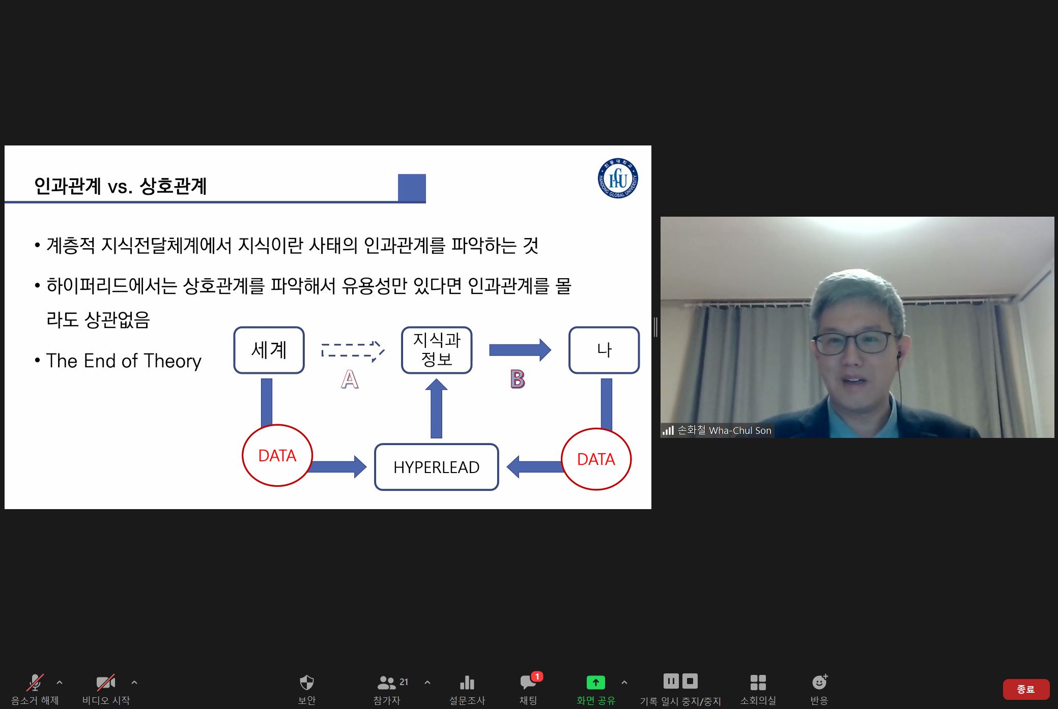Click the divider handle between slide and video
Viewport: 1058px width, 709px height.
point(655,327)
